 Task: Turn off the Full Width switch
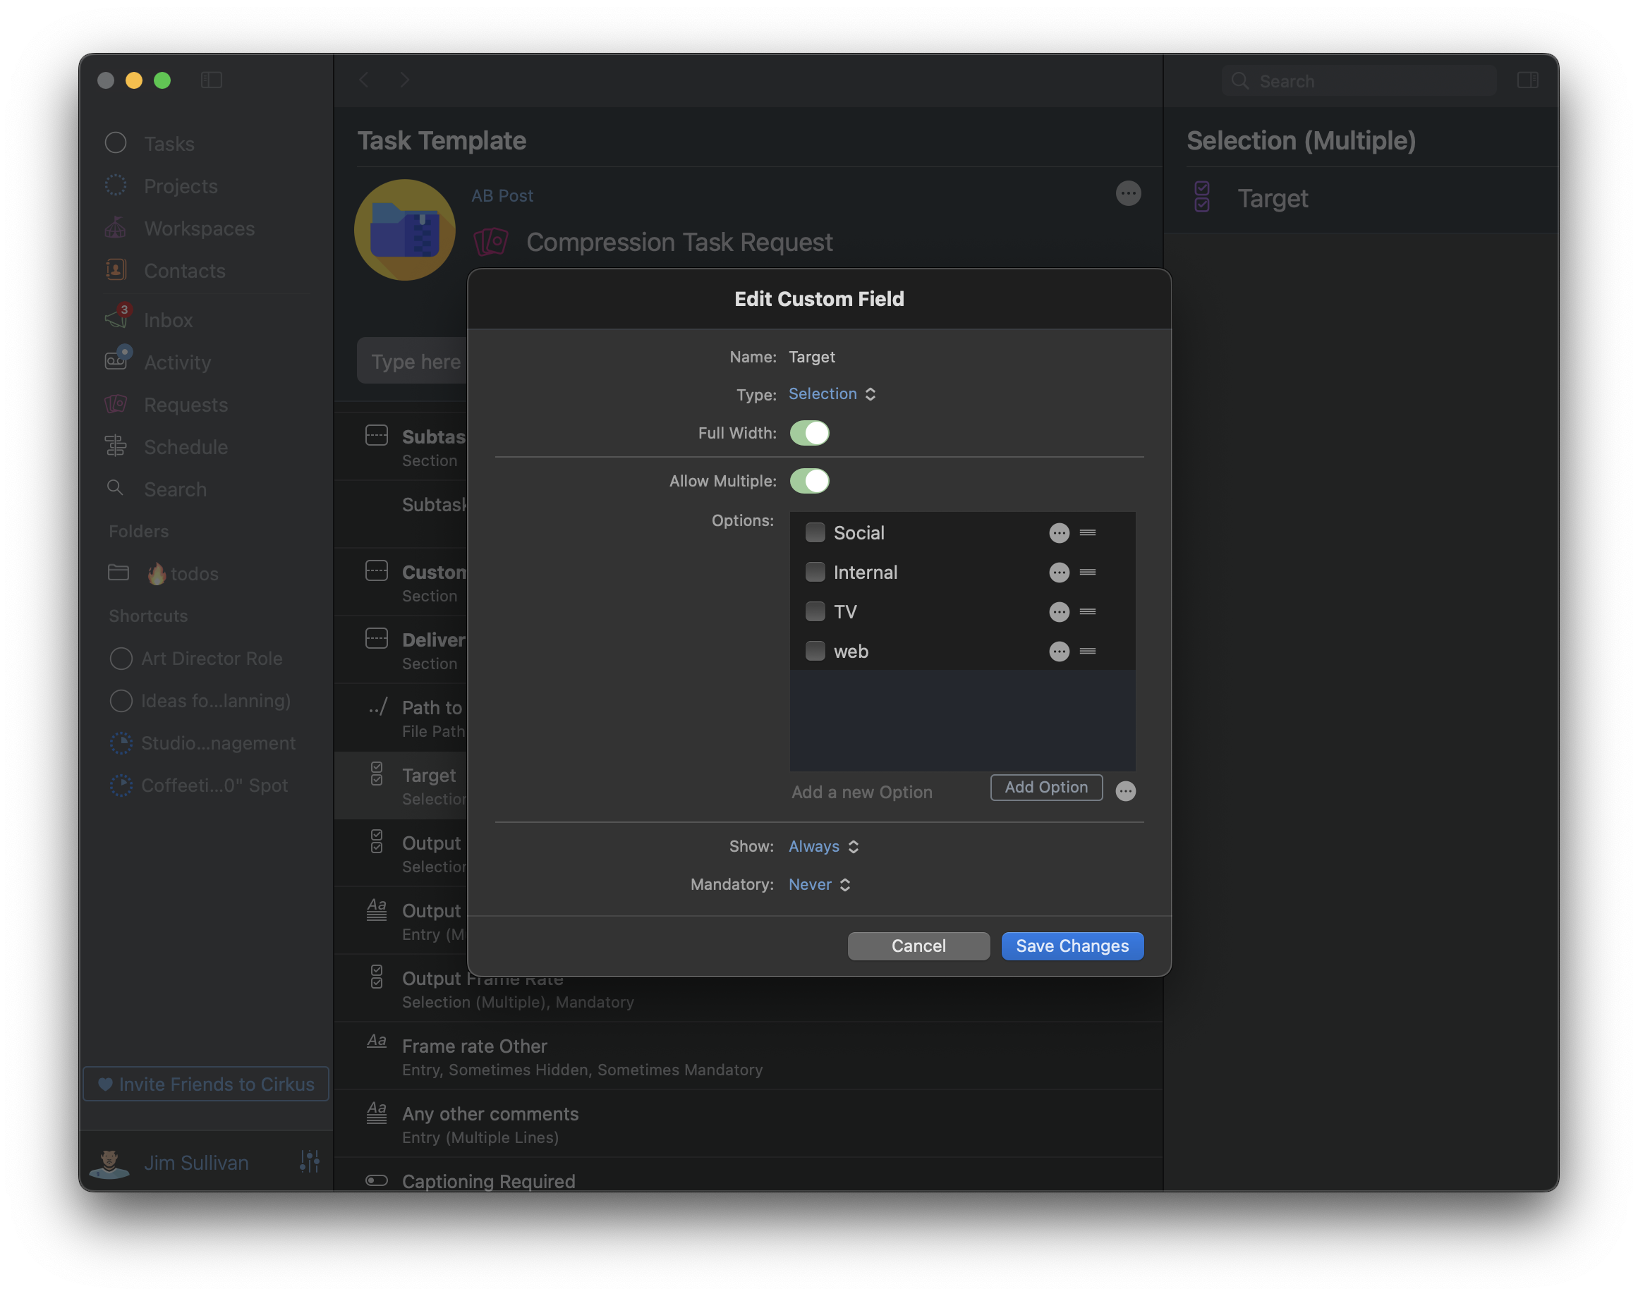(809, 433)
